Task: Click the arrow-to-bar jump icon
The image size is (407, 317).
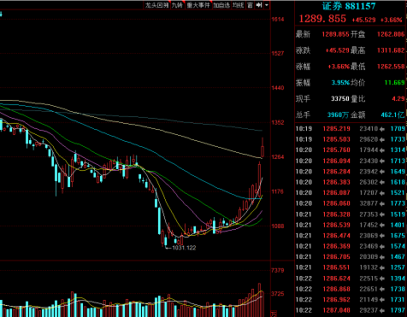Action: (259, 5)
